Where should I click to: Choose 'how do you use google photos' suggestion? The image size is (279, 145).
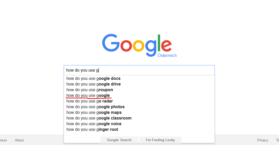pyautogui.click(x=139, y=107)
